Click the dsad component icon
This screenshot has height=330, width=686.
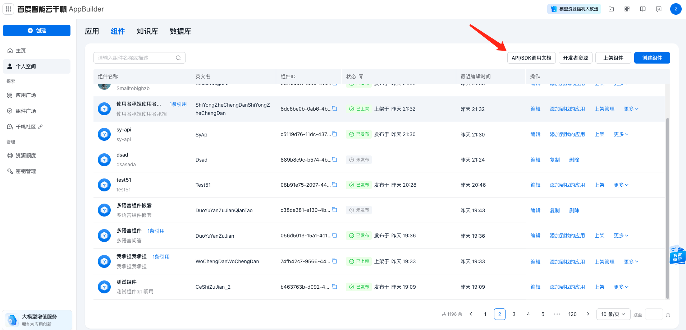tap(104, 159)
